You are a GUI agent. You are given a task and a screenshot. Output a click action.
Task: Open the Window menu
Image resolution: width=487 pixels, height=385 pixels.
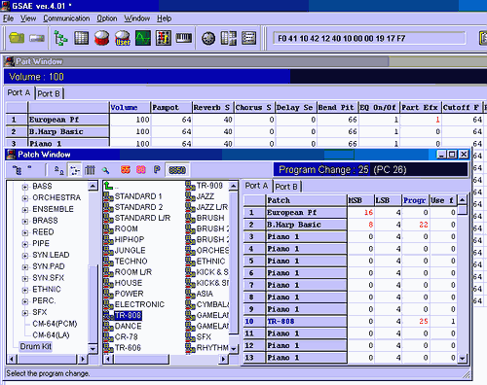pyautogui.click(x=137, y=18)
